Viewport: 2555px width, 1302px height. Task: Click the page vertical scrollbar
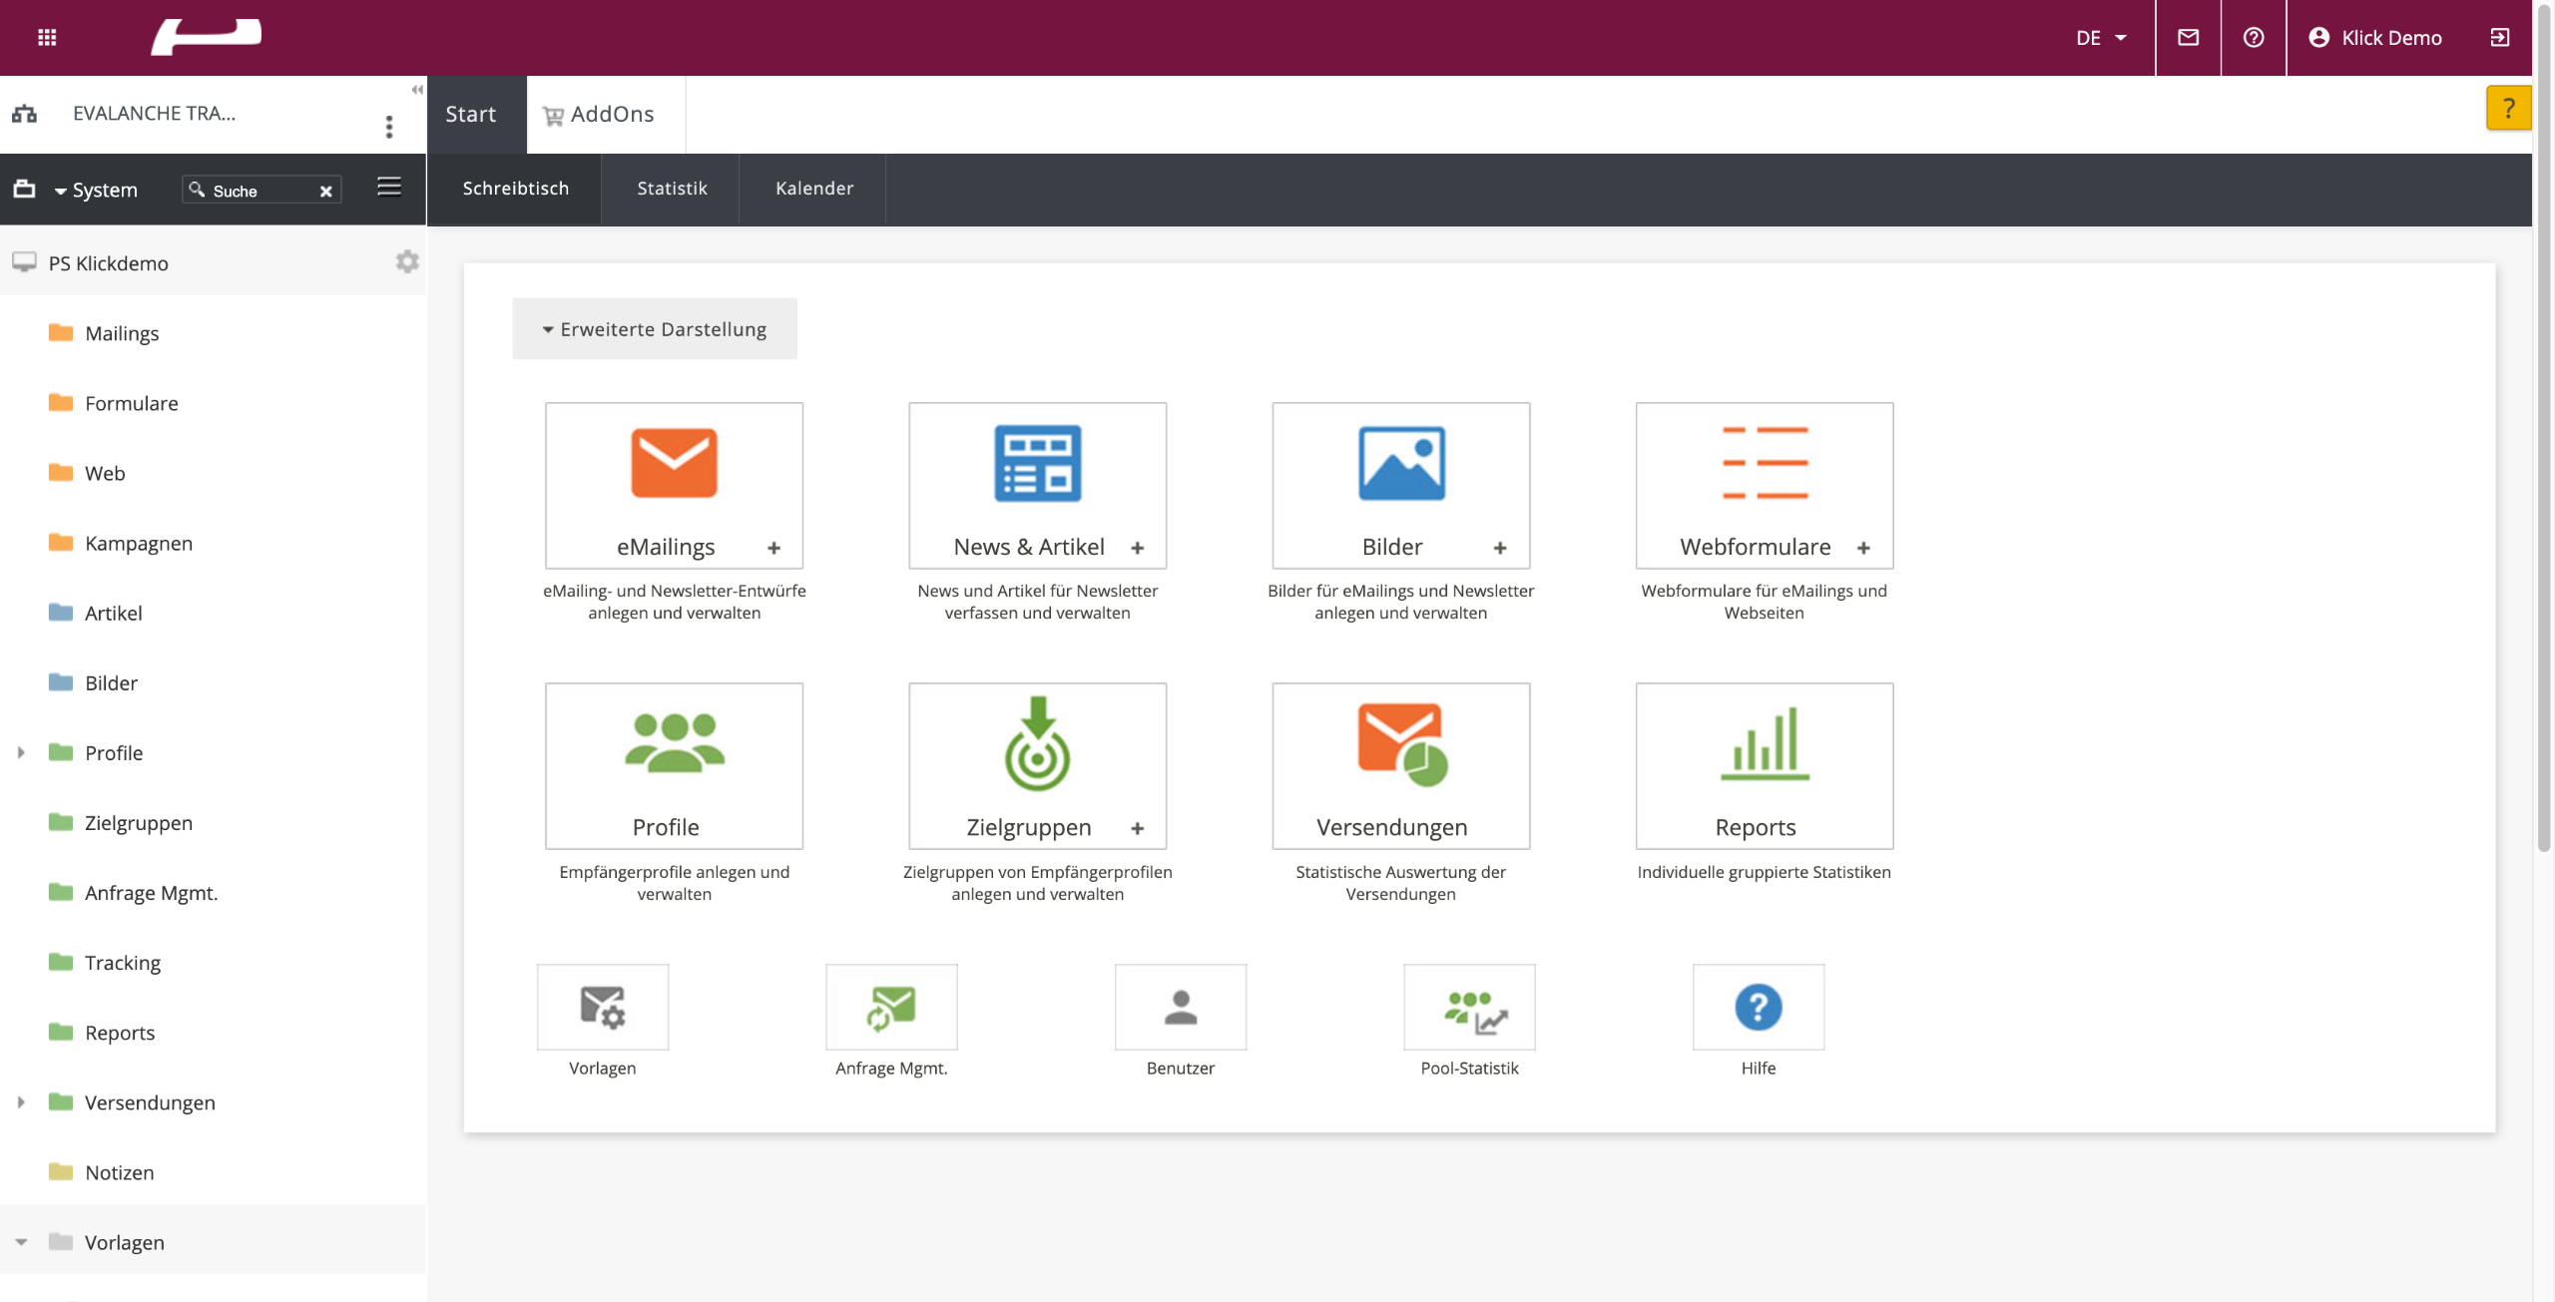pos(2544,426)
